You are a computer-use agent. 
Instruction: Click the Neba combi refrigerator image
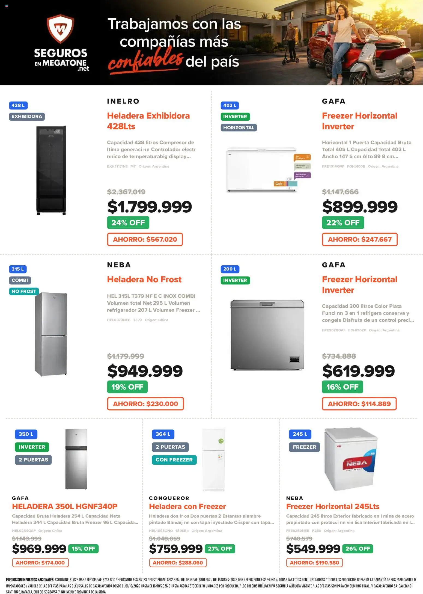(51, 334)
